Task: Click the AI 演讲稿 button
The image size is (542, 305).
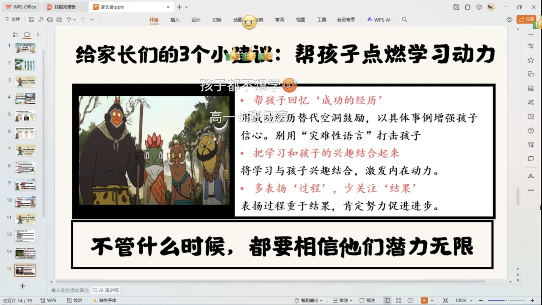Action: pyautogui.click(x=106, y=290)
